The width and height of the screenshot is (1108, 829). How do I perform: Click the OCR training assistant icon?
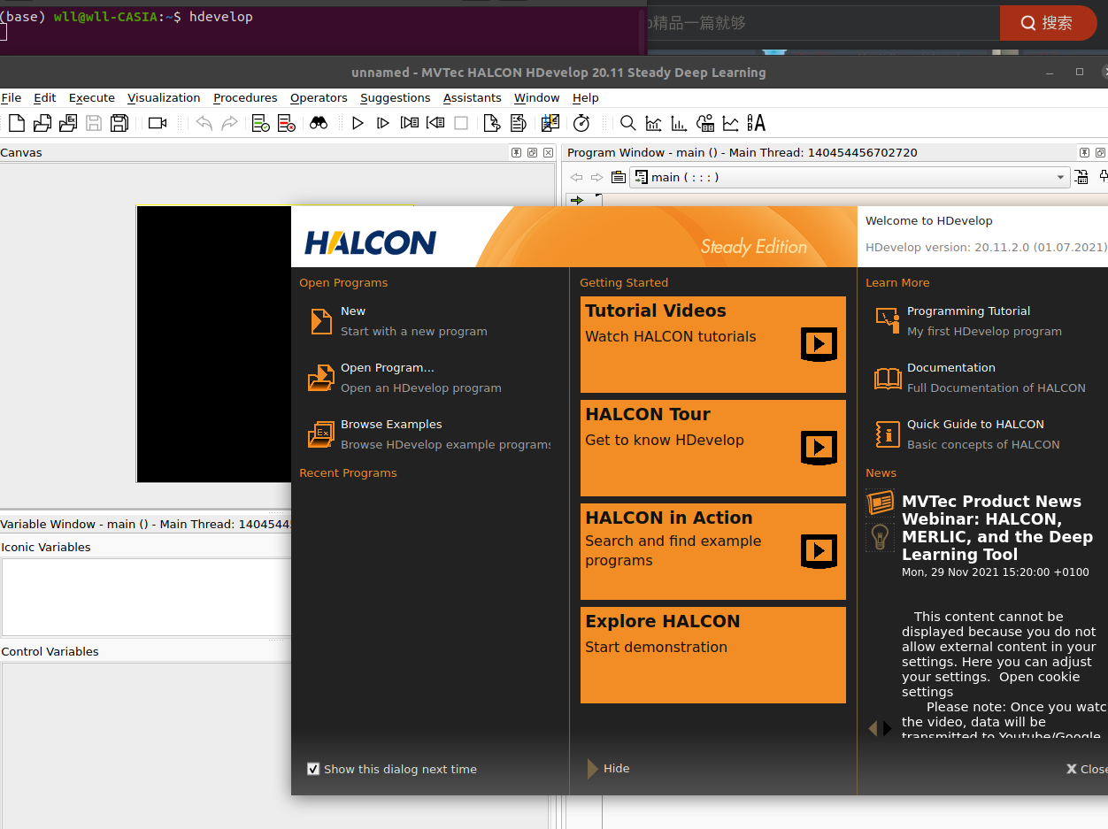[757, 123]
